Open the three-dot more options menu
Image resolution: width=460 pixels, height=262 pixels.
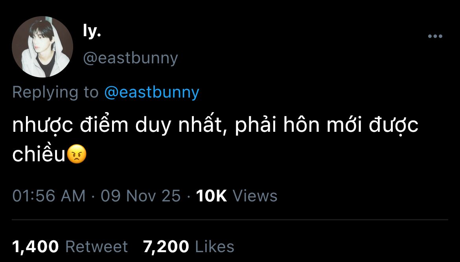435,37
